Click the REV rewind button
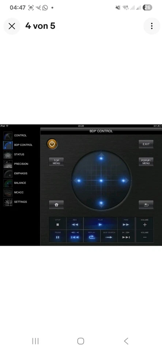Image resolution: width=162 pixels, height=351 pixels. [x=75, y=223]
